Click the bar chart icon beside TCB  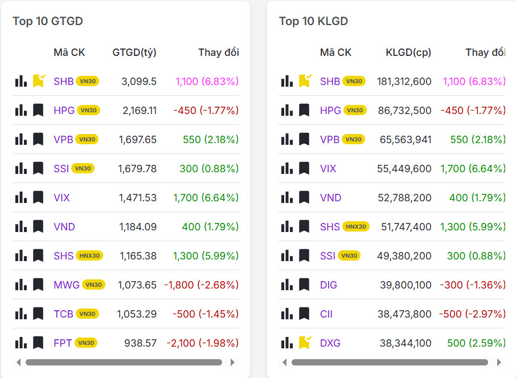pyautogui.click(x=21, y=314)
